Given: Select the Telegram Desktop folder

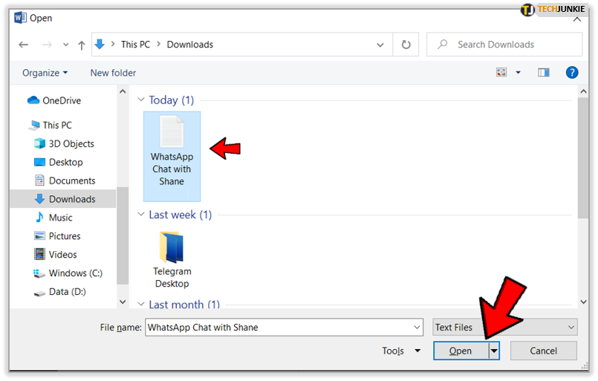Looking at the screenshot, I should pyautogui.click(x=172, y=258).
